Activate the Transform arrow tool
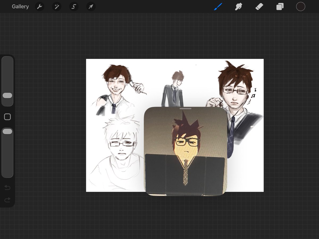 coord(91,7)
